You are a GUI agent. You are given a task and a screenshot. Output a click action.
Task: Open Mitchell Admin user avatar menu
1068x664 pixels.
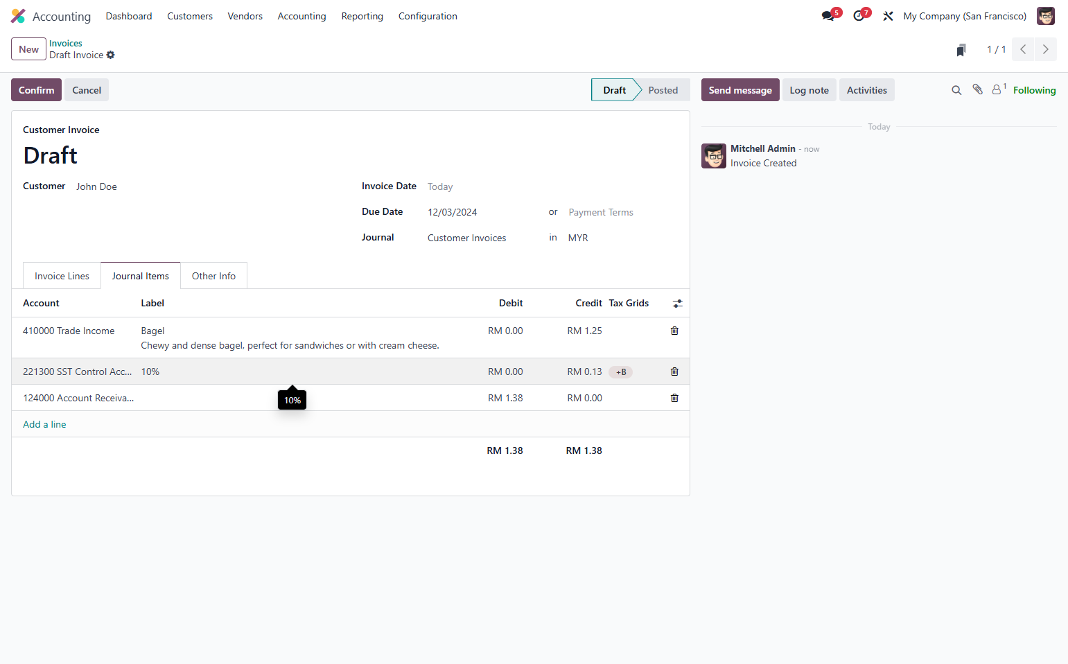1046,16
